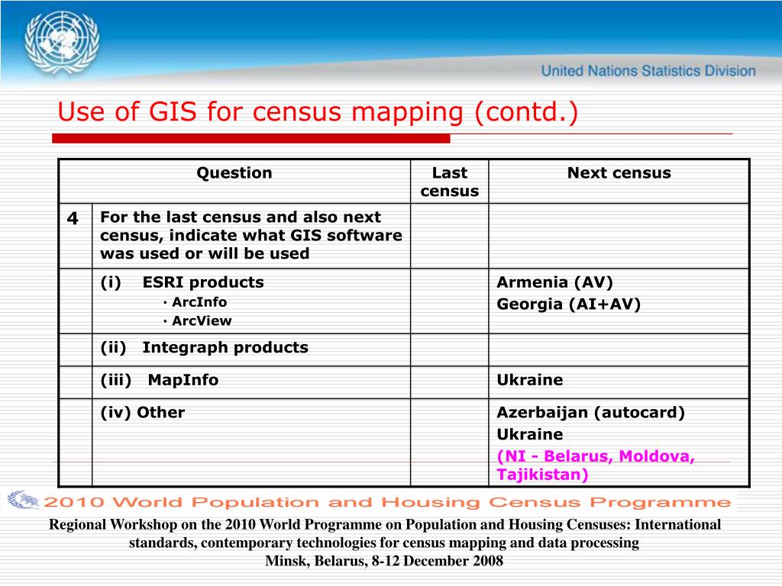The image size is (782, 586).
Task: Click '(ii) Integraph products' row label
Action: [205, 347]
